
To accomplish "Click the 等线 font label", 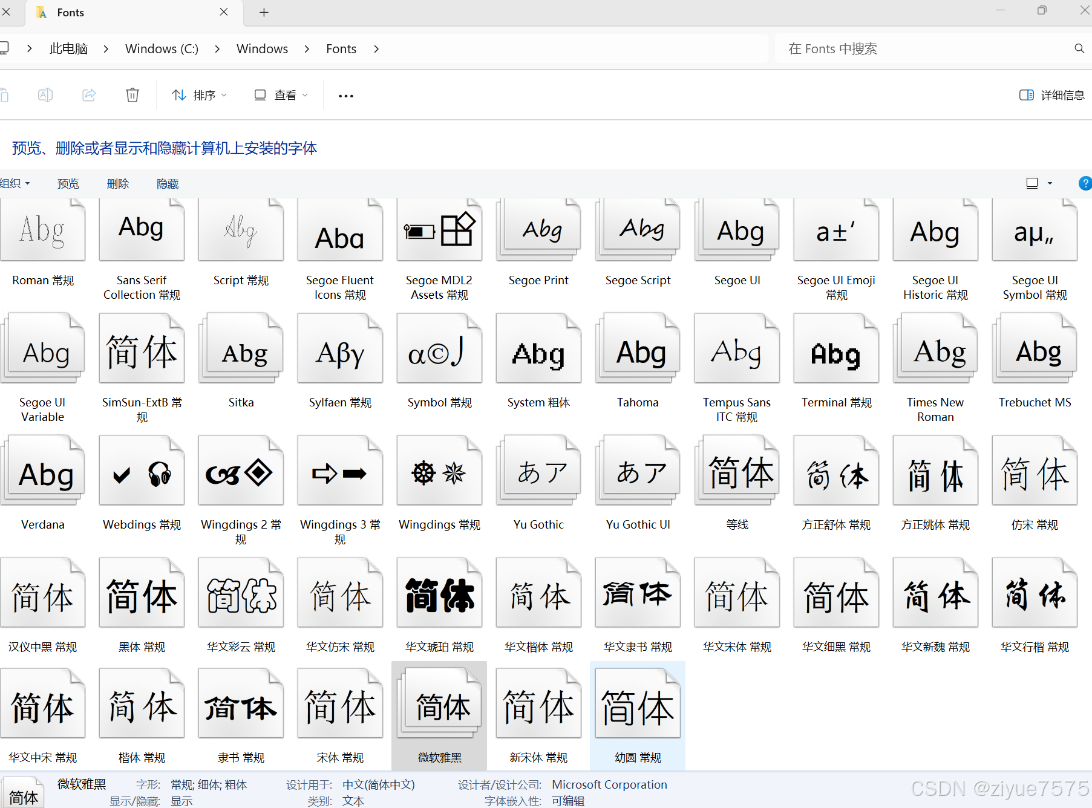I will [x=737, y=525].
